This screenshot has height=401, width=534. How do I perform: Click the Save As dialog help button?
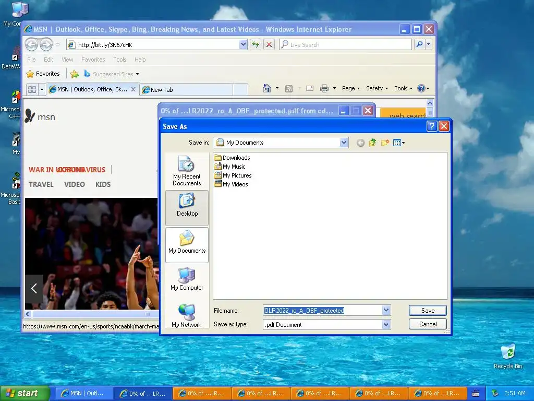(431, 126)
